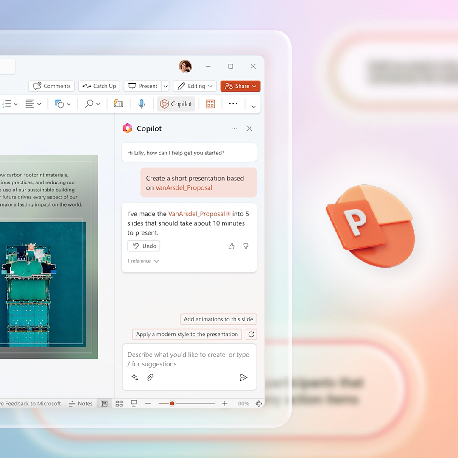The image size is (458, 458).
Task: Open ribbon more options ellipsis
Action: [x=233, y=104]
